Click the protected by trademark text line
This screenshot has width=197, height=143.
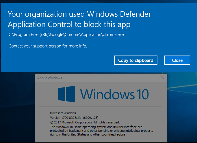pos(101,131)
